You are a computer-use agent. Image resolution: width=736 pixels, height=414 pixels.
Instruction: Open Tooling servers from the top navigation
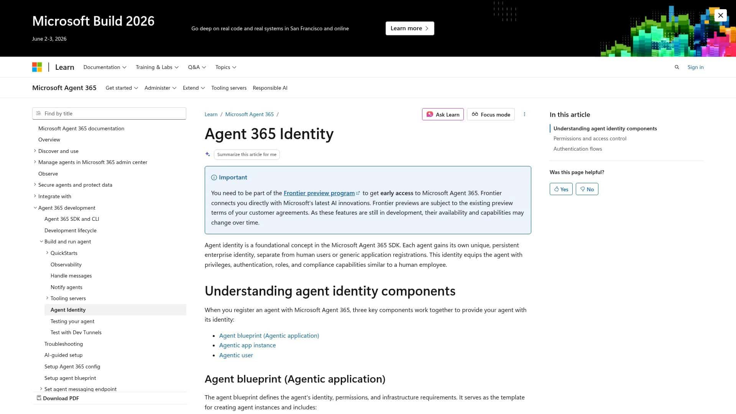[229, 88]
